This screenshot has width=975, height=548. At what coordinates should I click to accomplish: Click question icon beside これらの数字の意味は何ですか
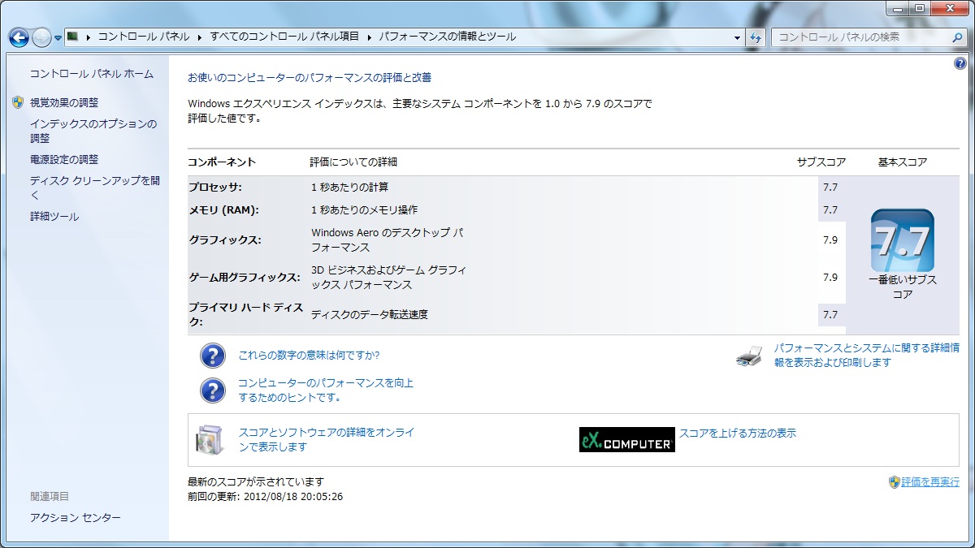click(212, 356)
